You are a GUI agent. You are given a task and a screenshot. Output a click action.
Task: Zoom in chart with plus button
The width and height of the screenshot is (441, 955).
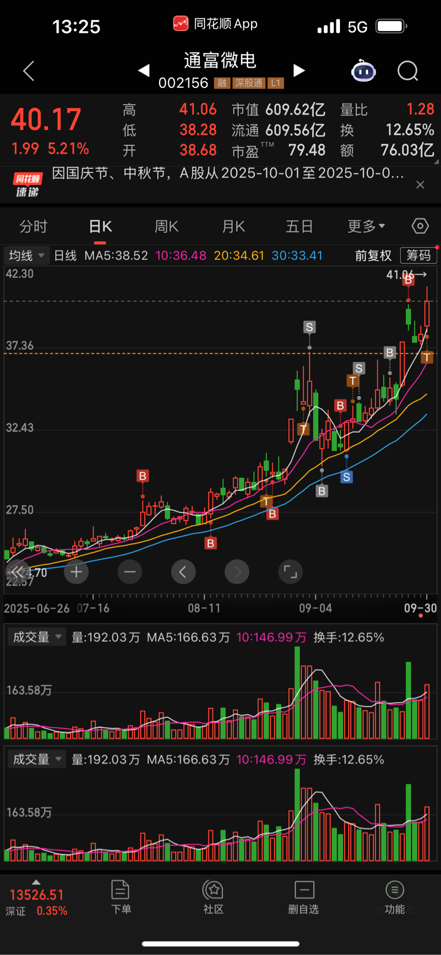76,572
